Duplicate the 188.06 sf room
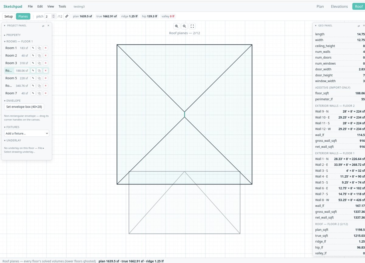365x263 pixels. (x=39, y=71)
